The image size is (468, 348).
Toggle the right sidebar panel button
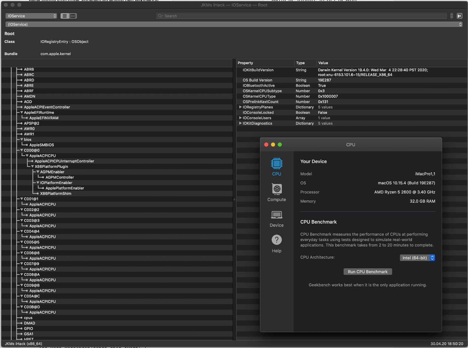point(459,16)
